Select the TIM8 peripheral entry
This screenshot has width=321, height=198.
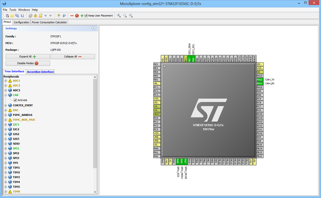[16, 192]
